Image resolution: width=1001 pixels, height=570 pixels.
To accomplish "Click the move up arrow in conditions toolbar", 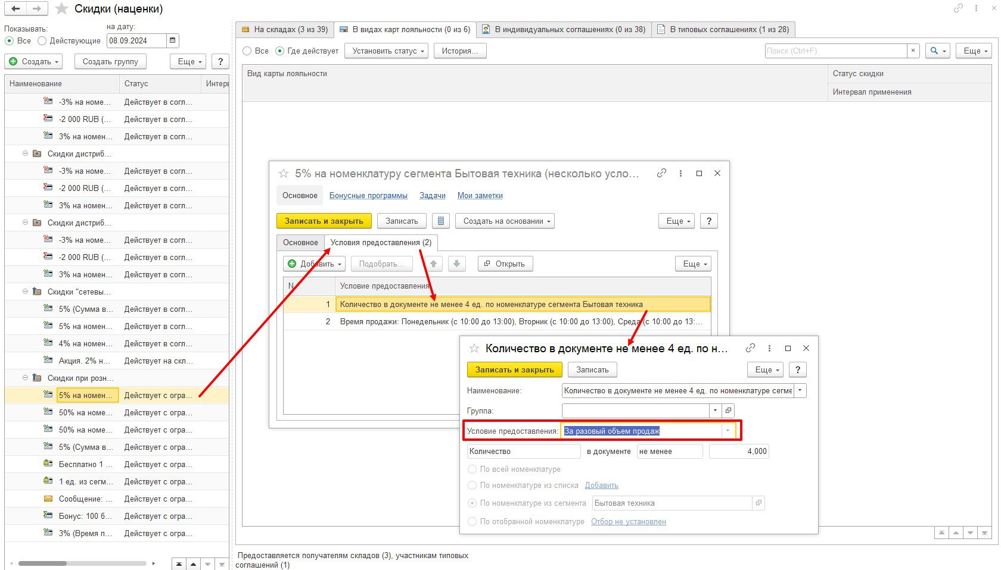I will click(433, 264).
